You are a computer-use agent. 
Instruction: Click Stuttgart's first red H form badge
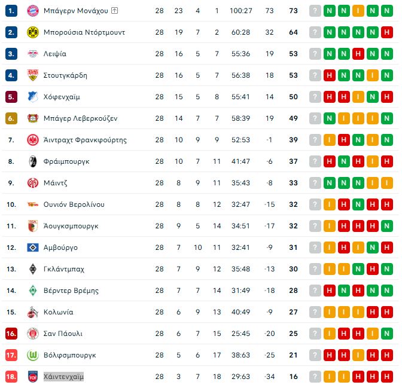pos(329,75)
